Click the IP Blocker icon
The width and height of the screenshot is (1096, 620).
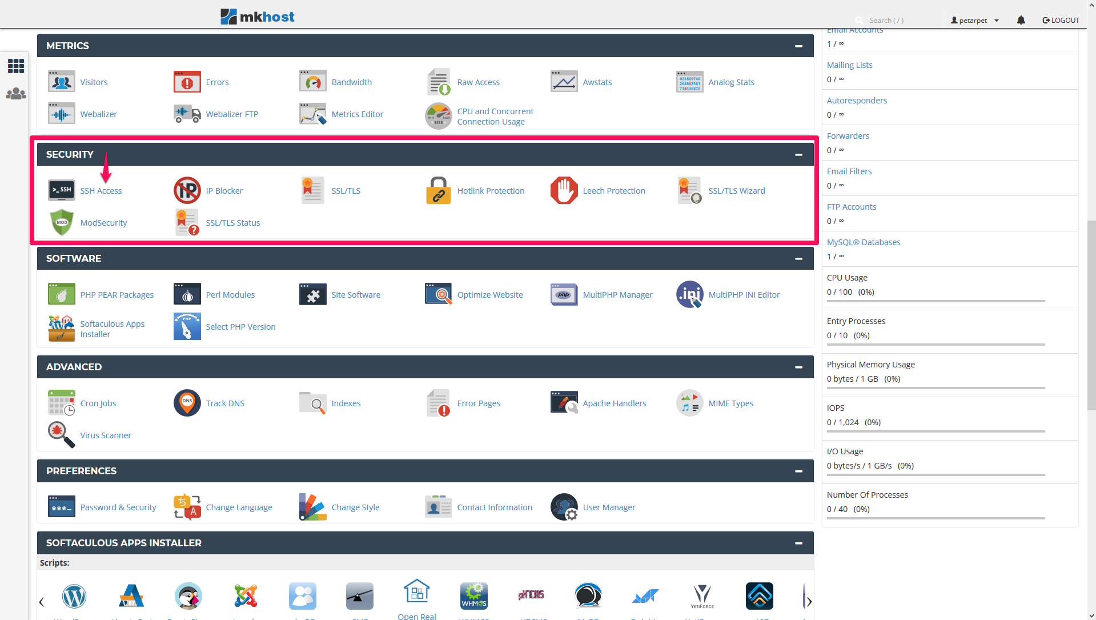187,190
